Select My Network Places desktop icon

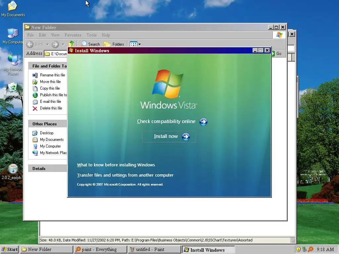coord(13,65)
